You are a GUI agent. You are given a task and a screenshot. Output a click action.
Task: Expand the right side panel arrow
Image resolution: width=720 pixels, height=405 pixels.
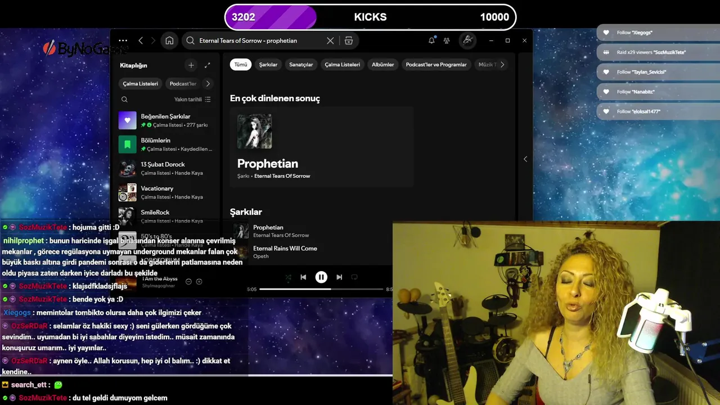pos(525,159)
